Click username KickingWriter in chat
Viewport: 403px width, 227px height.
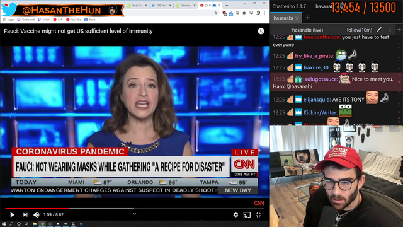320,112
